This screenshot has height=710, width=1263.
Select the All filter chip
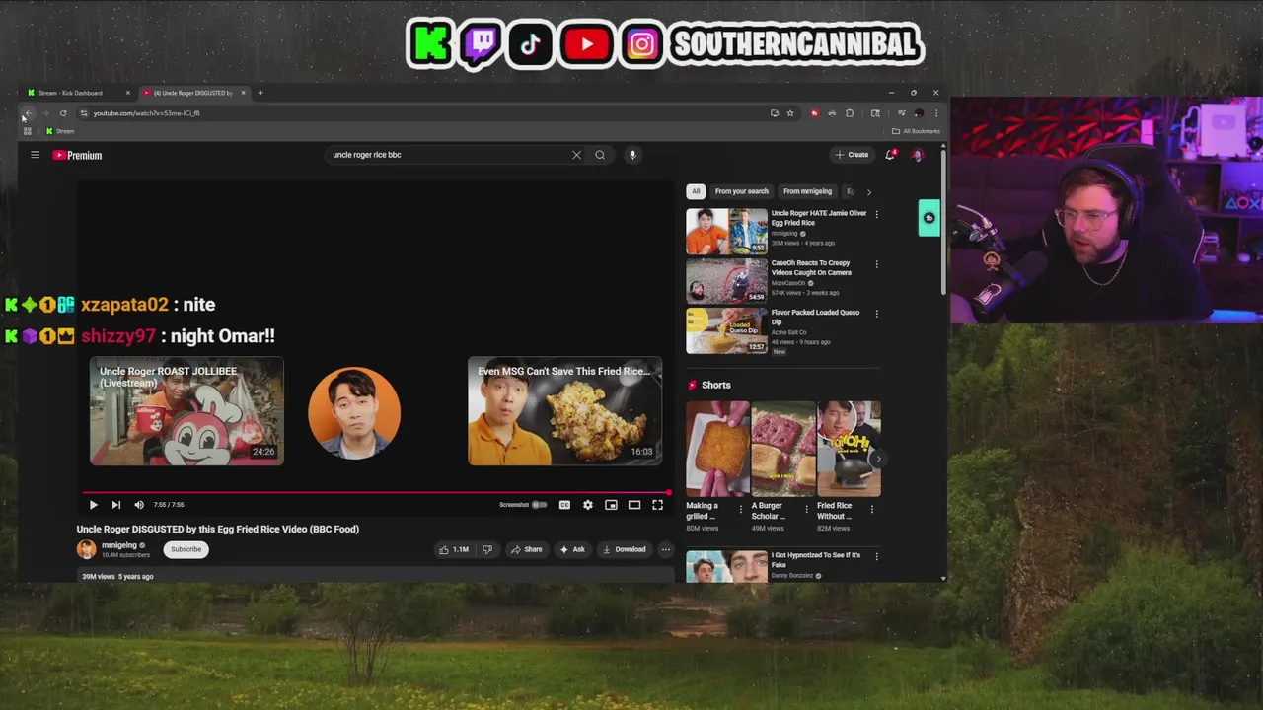click(696, 191)
